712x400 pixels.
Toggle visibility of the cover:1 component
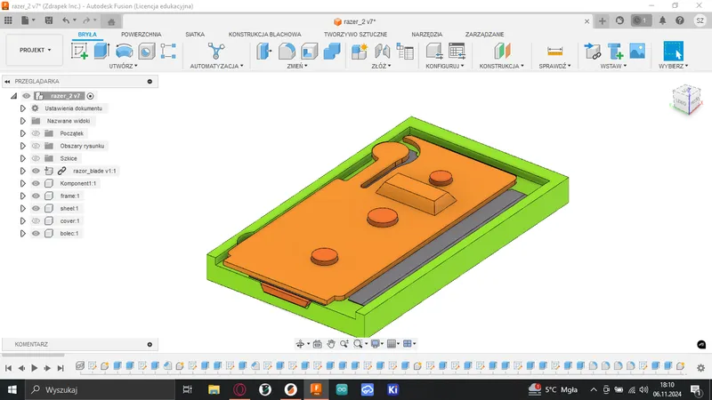click(x=36, y=220)
